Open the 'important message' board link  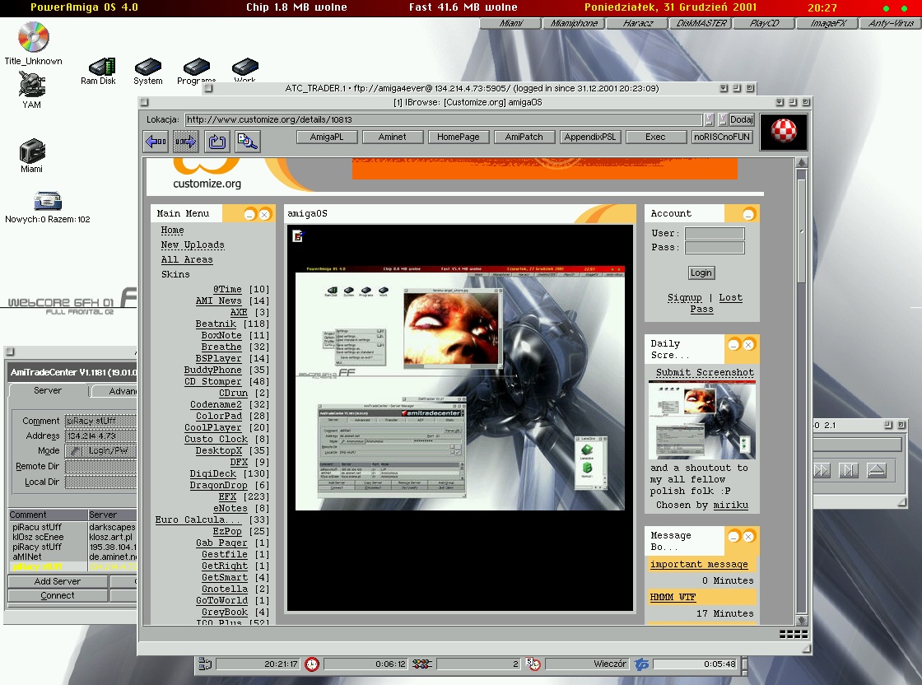(699, 564)
